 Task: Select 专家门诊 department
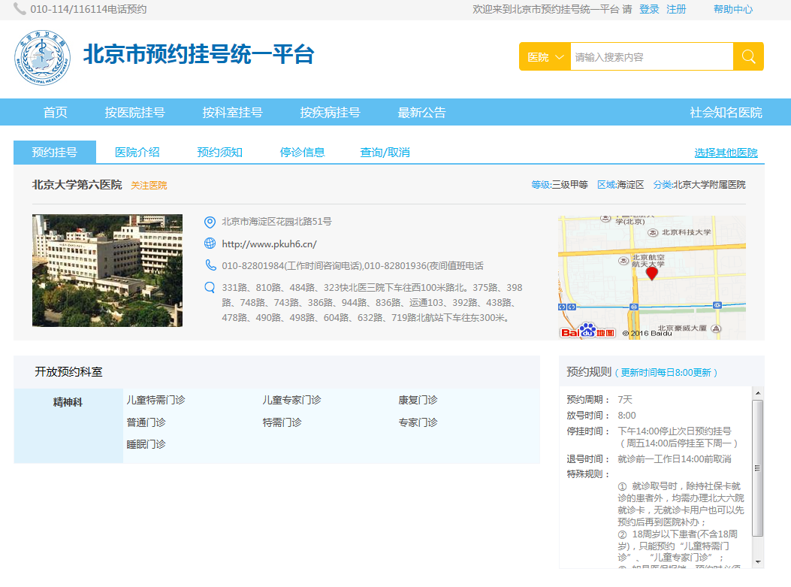click(418, 422)
